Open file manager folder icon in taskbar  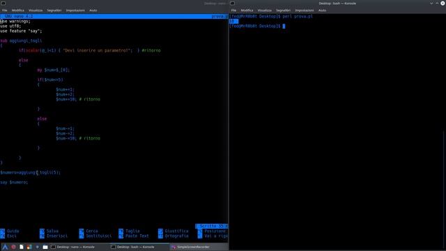tap(45, 247)
